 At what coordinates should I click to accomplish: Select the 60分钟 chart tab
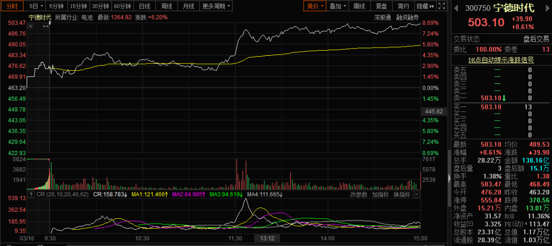[x=123, y=6]
